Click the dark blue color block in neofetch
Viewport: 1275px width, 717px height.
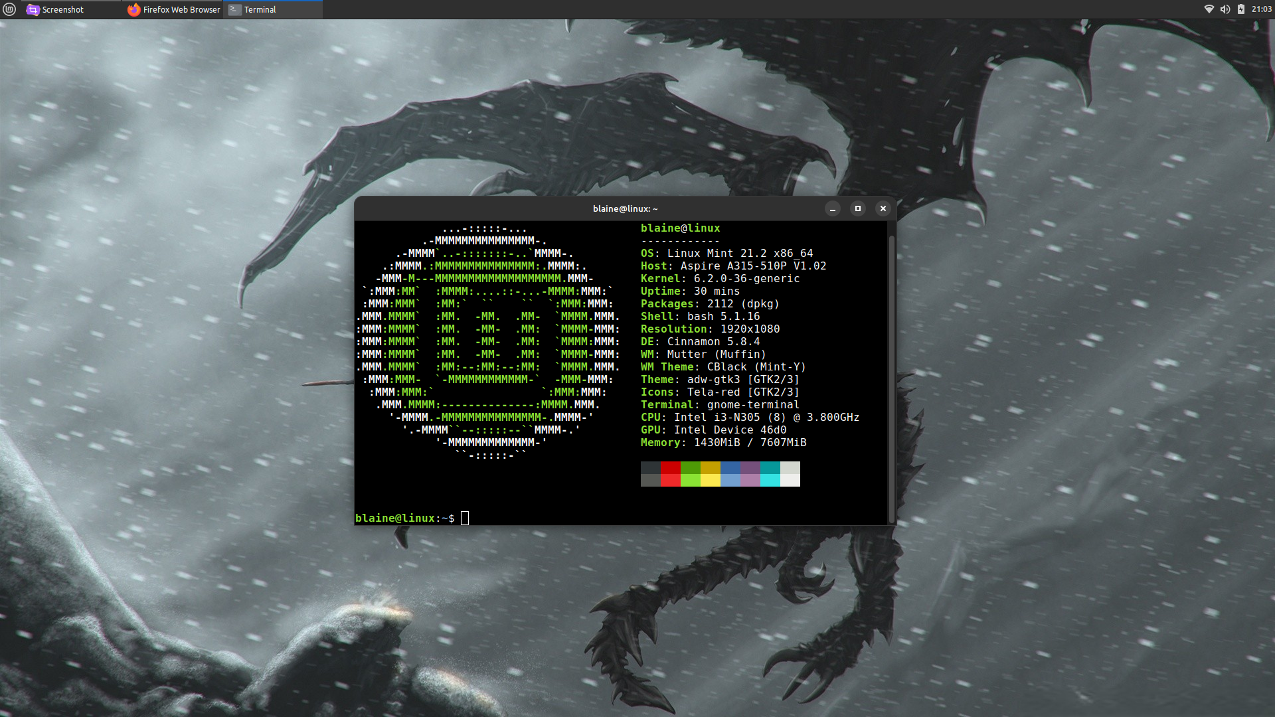pos(730,467)
